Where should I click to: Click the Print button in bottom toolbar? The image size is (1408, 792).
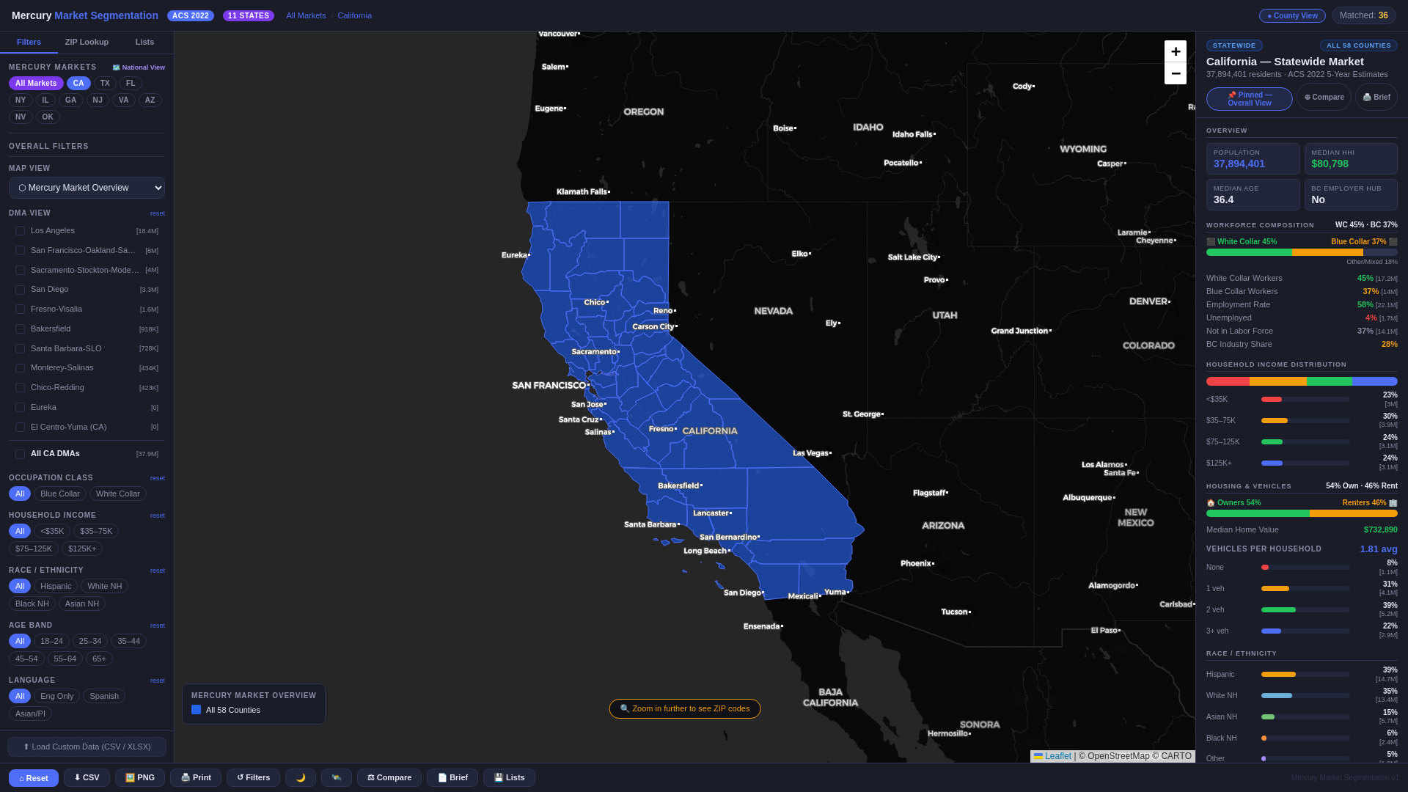(x=196, y=778)
